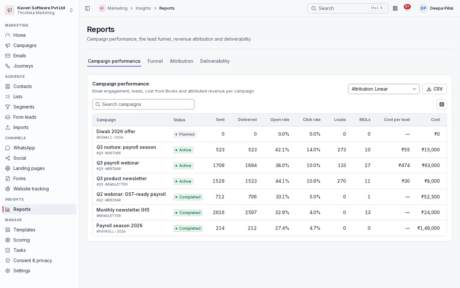Click the Planned status badge
The width and height of the screenshot is (460, 288).
pyautogui.click(x=185, y=134)
